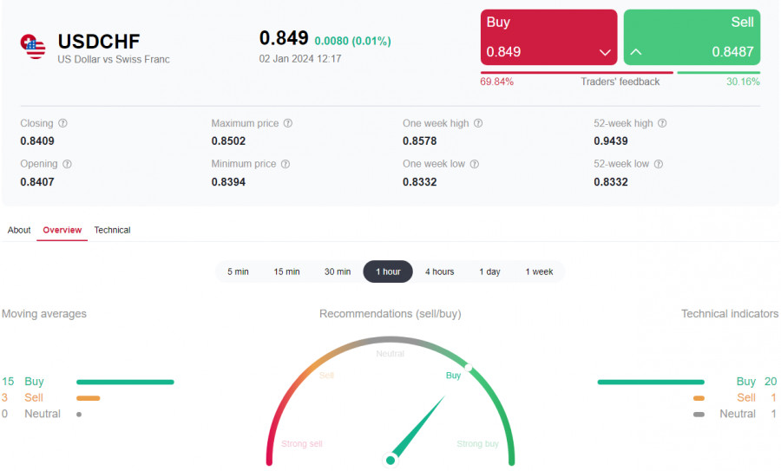Click the USDCHF symbol title

tap(99, 42)
